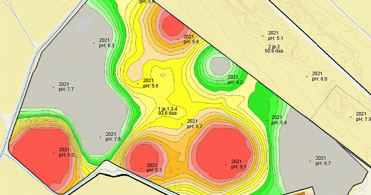Click the pH 6.7 sample point marker
Image resolution: width=371 pixels, height=195 pixels.
[310, 161]
